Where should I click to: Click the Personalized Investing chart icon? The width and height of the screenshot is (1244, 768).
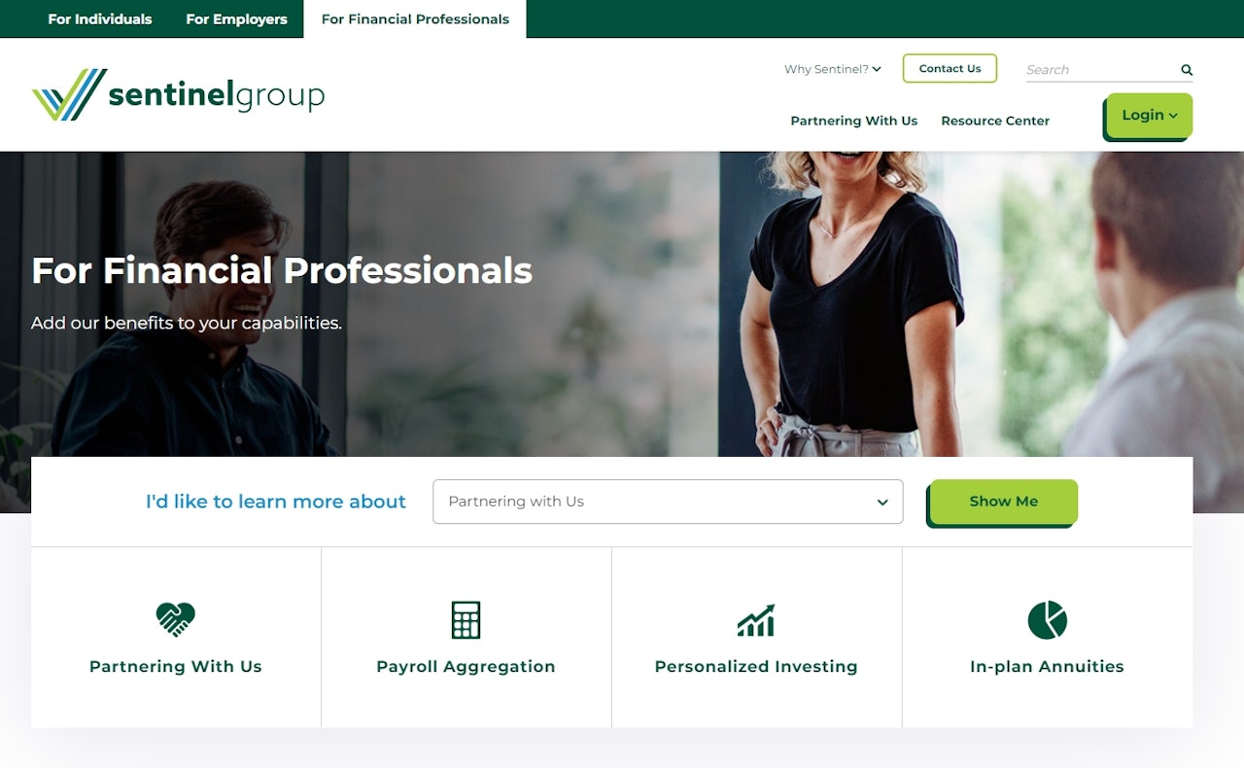coord(756,619)
